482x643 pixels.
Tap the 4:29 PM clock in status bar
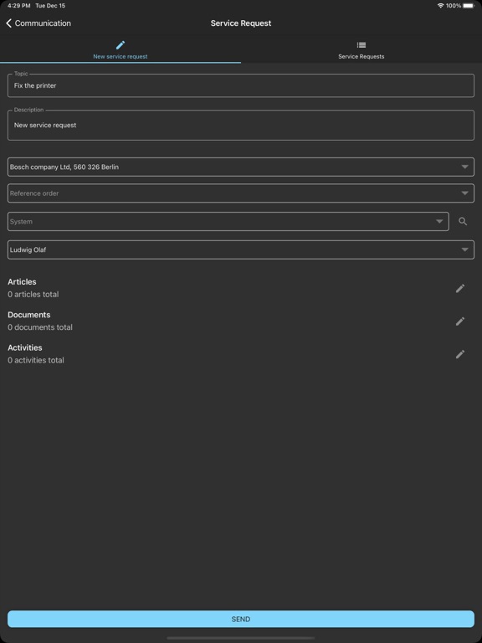[19, 6]
